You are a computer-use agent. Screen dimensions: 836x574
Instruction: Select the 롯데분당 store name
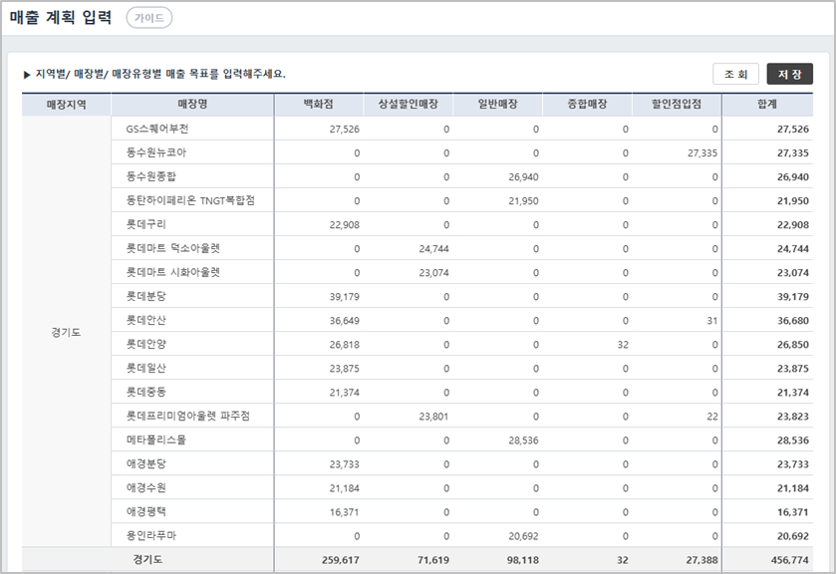coord(146,296)
